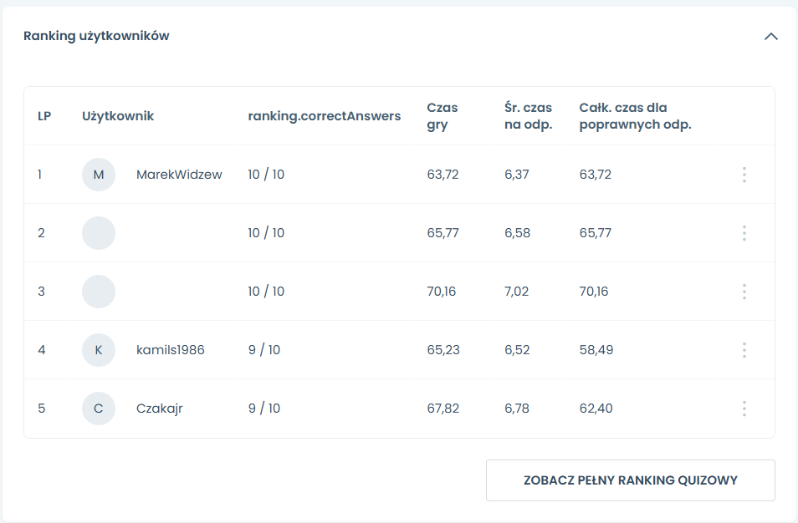
Task: Collapse the Ranking użytkowników panel
Action: click(770, 37)
